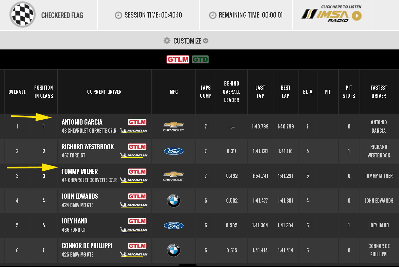Click the Customize gear icon

pyautogui.click(x=167, y=41)
